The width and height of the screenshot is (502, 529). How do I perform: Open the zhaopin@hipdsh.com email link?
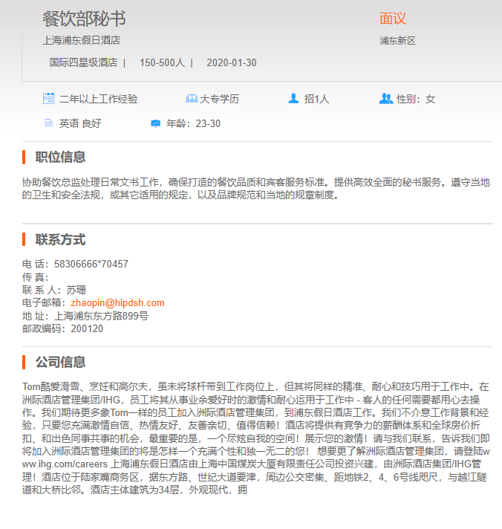(117, 303)
